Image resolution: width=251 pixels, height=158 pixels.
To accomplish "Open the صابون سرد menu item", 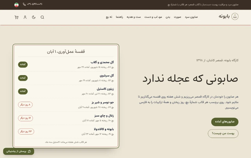I will [191, 17].
